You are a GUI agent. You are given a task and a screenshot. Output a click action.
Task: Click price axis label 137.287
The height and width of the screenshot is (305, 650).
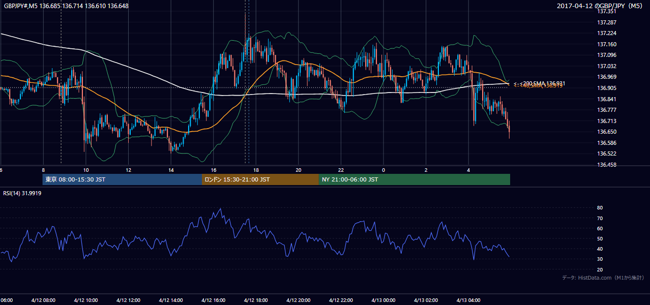(607, 22)
